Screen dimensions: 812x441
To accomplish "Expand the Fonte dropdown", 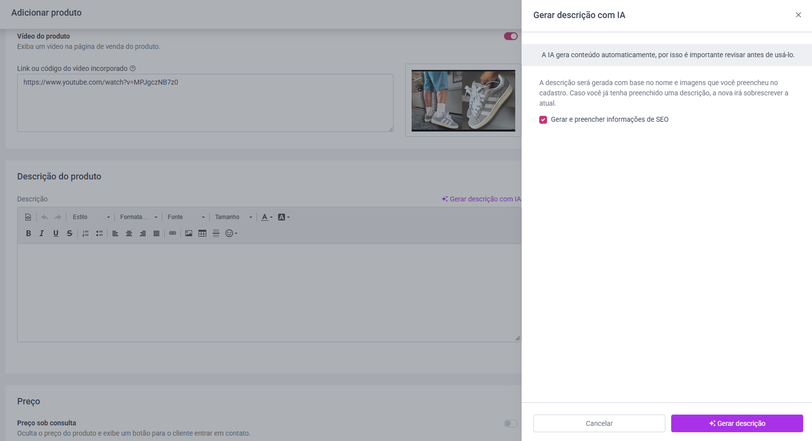I will (186, 217).
